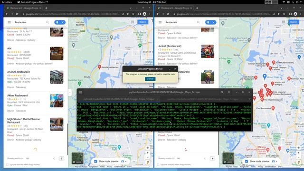This screenshot has height=171, width=304.
Task: Open Night Queen Thai & Chinese Restaurant thumbnail
Action: coord(57,124)
